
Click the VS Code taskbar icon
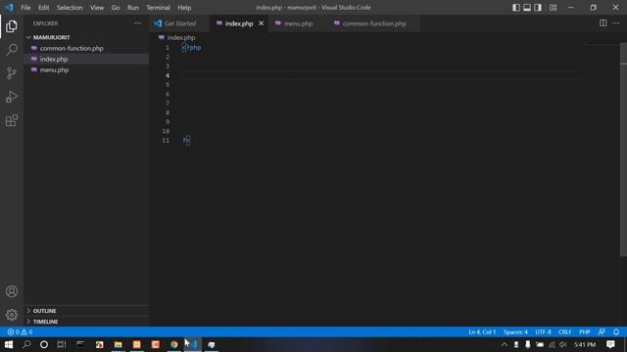[193, 344]
